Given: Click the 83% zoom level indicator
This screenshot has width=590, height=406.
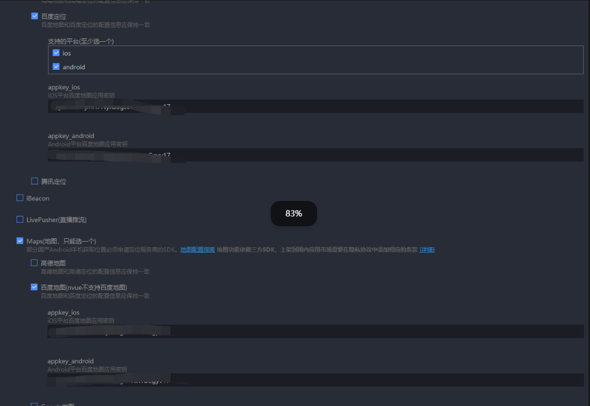Looking at the screenshot, I should click(x=294, y=214).
